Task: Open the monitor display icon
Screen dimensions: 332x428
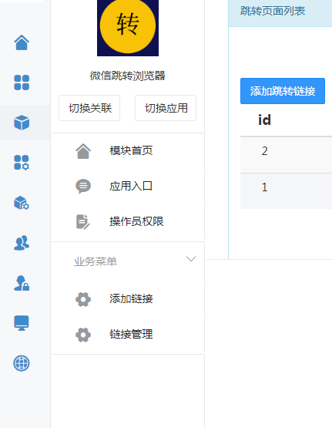Action: (x=22, y=323)
